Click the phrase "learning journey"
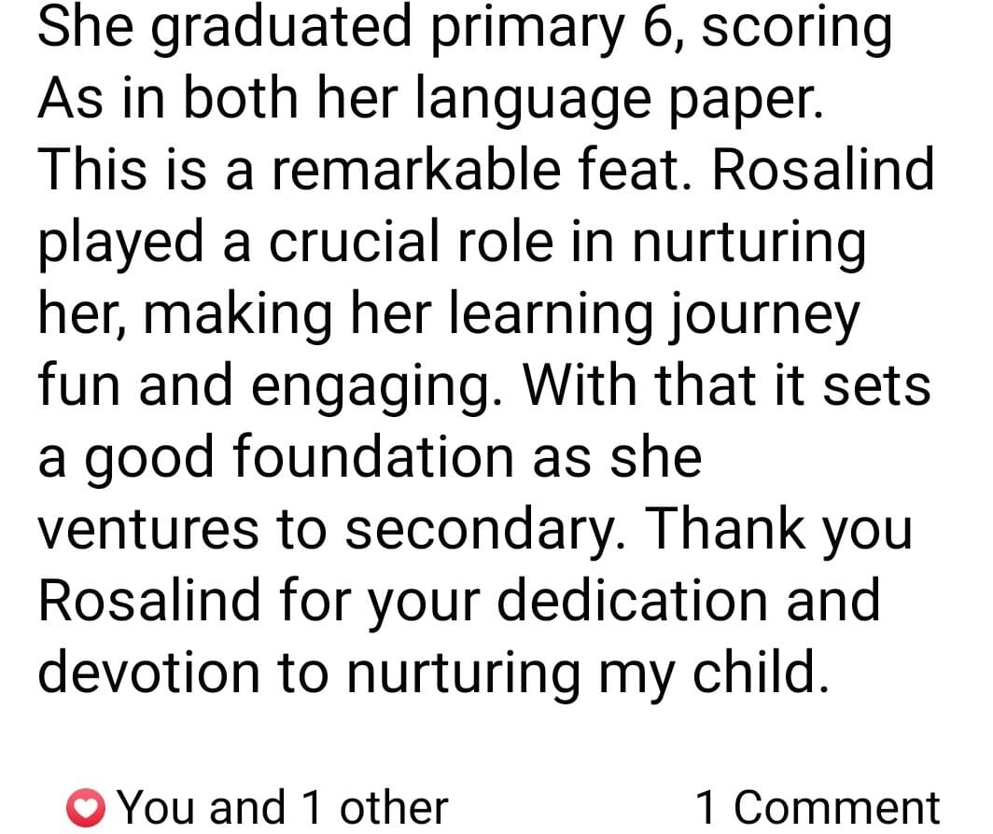993x834 pixels. [x=655, y=313]
